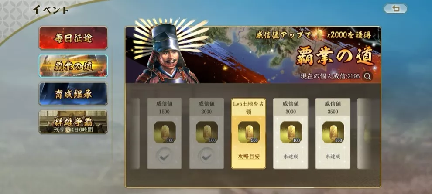This screenshot has width=432, height=194.
Task: Switch to the 育成継承 event tab
Action: 73,94
